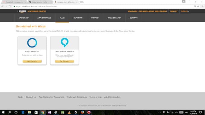
Task: Sign out of the developer console
Action: tap(174, 11)
